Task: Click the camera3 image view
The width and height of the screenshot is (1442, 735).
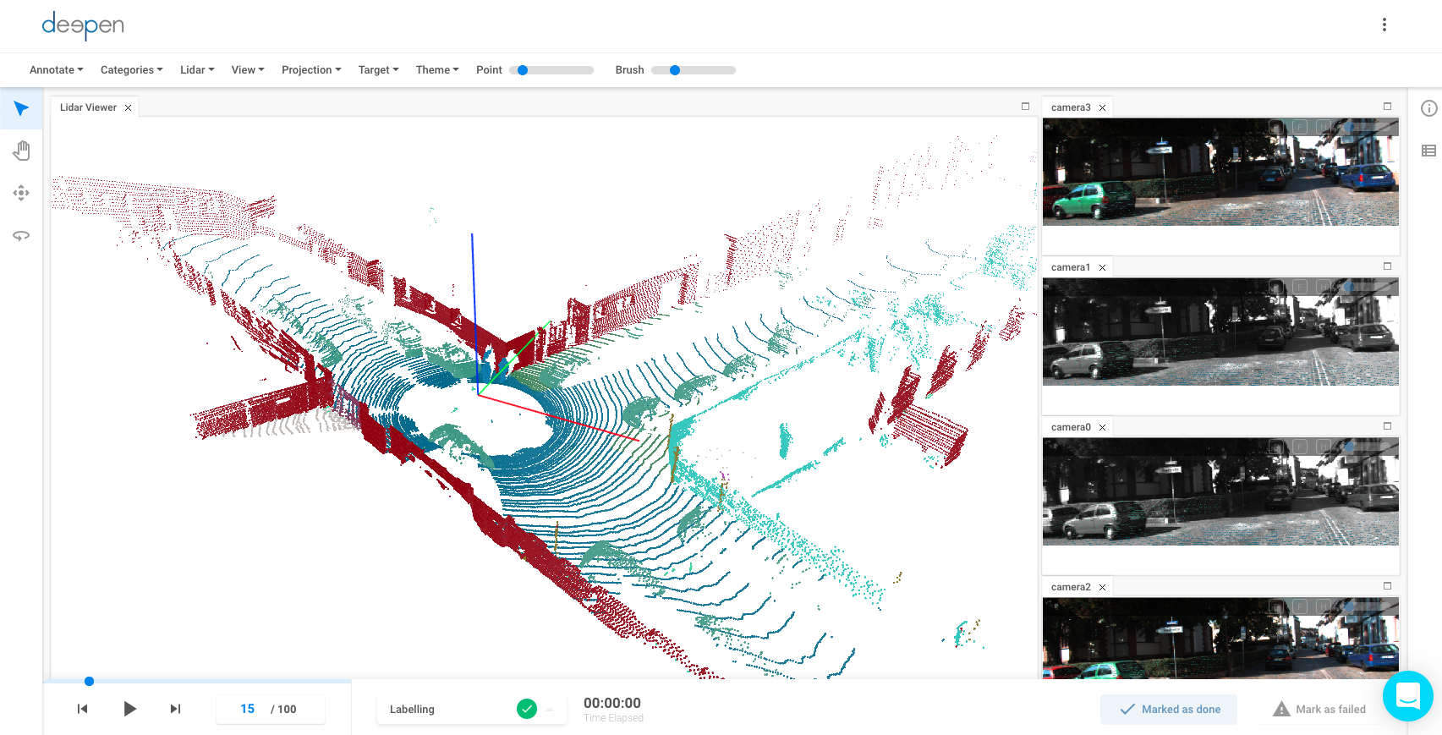Action: coord(1220,172)
